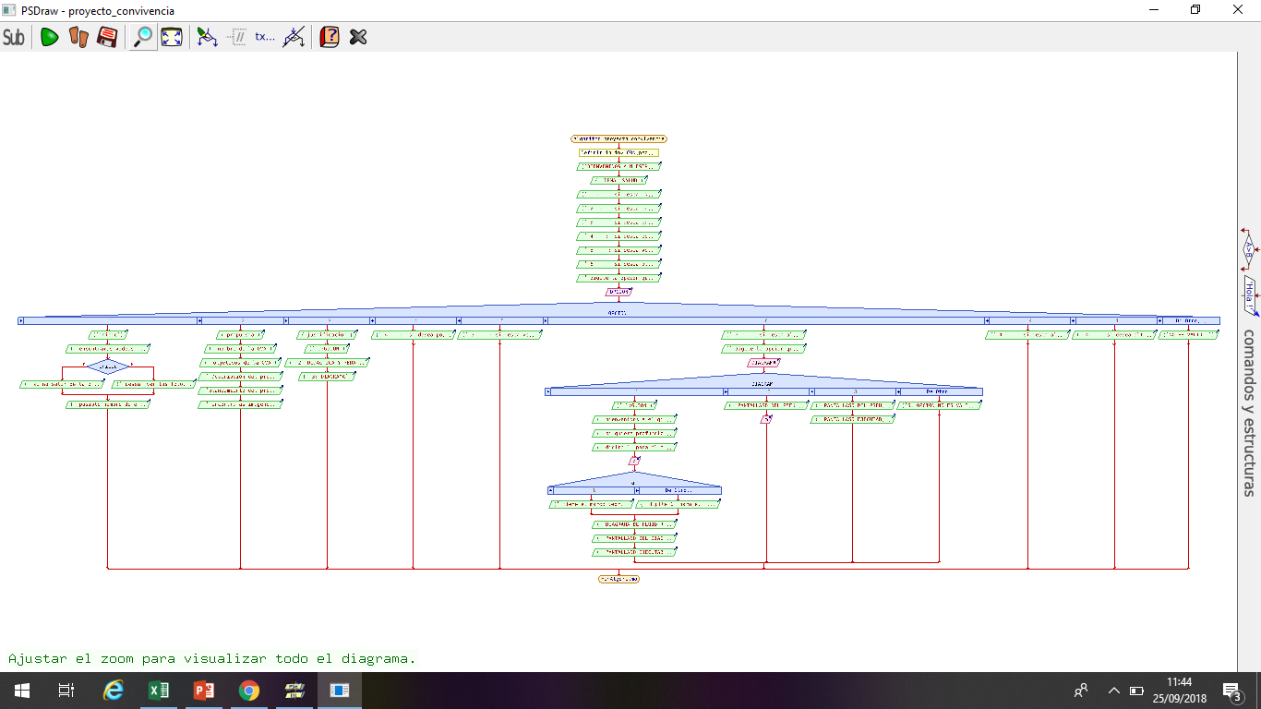Select the top-right 'De Otro...' branch header
This screenshot has width=1261, height=709.
tap(1190, 321)
